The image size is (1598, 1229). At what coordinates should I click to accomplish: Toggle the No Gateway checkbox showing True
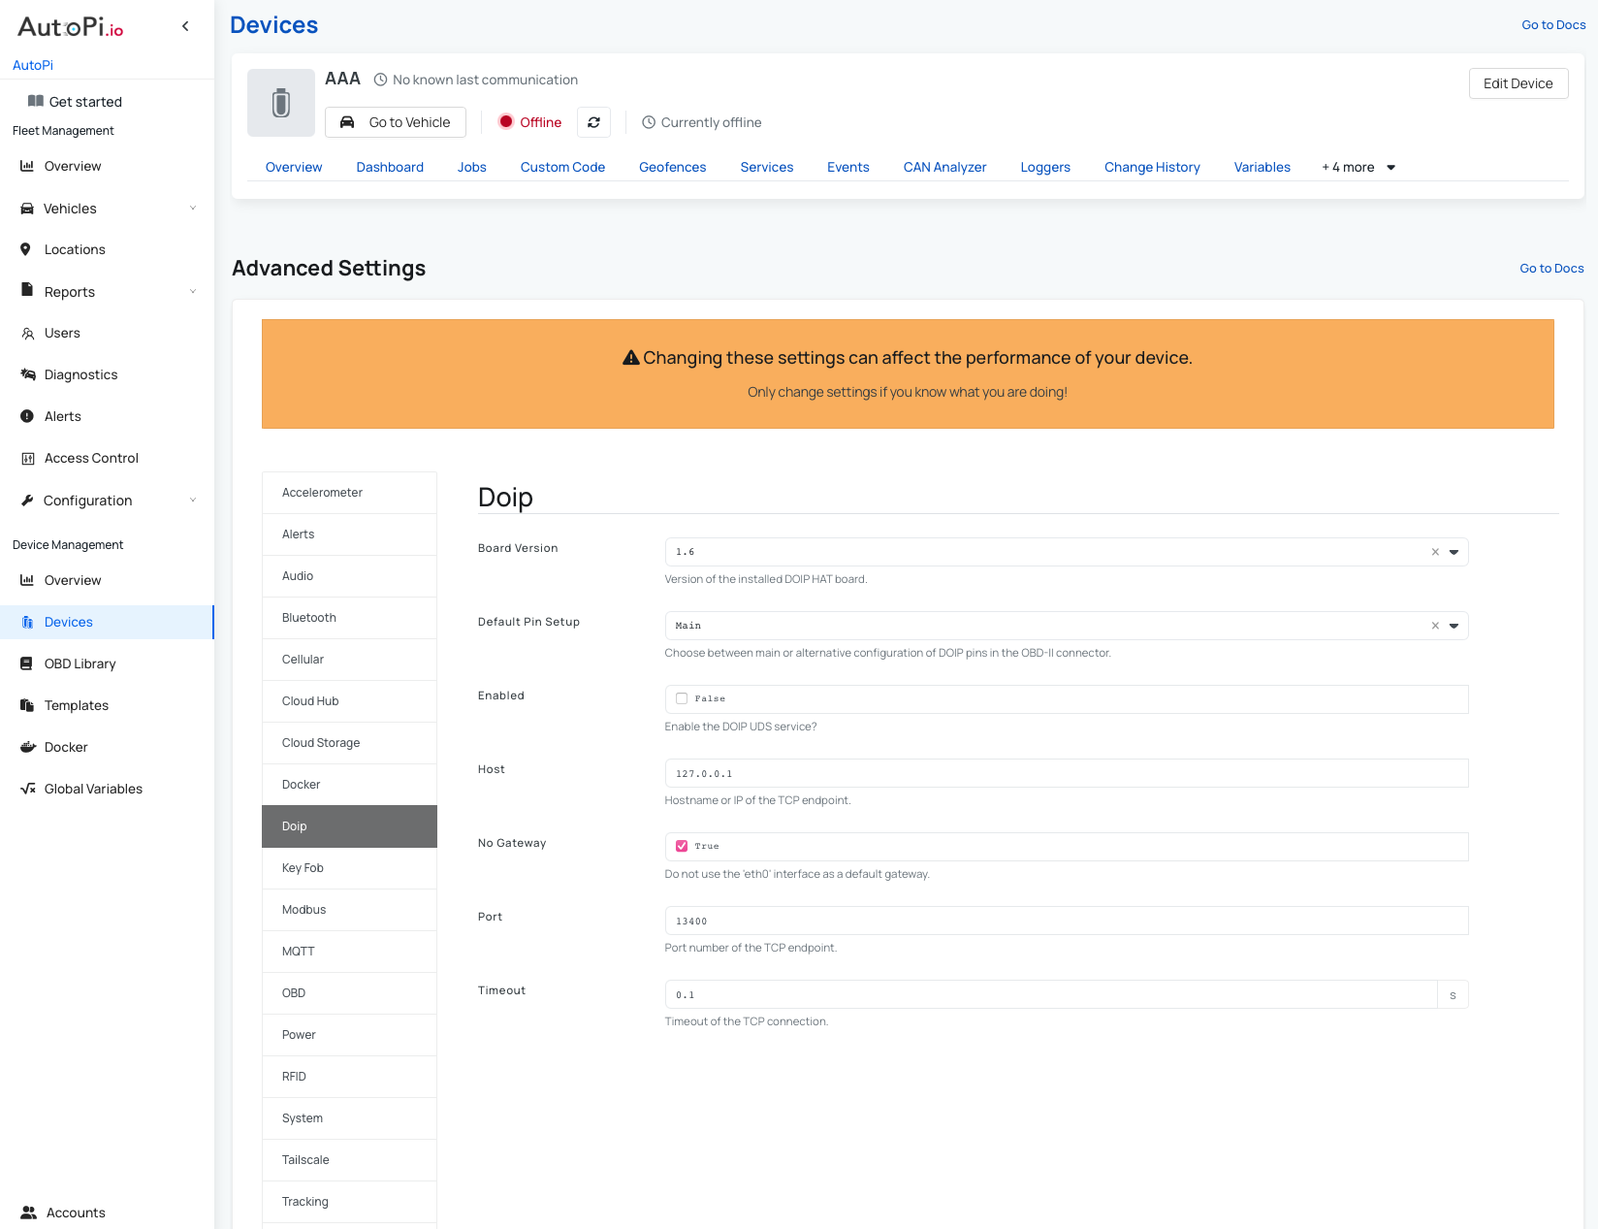pos(682,846)
